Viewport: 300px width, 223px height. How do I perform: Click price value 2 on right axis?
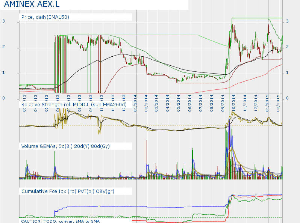click(287, 47)
